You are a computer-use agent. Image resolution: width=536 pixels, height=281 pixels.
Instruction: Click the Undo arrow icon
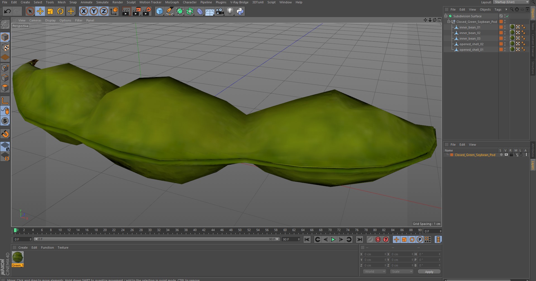click(x=8, y=11)
